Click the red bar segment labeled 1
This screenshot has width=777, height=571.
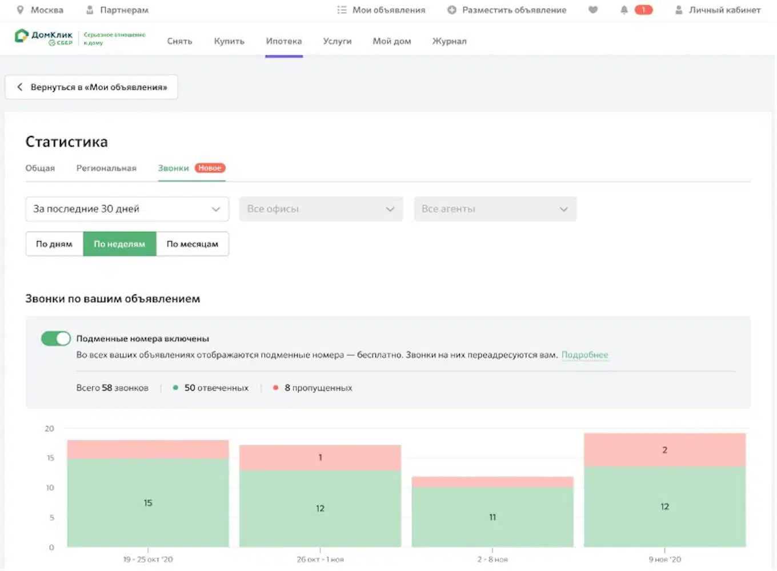point(320,457)
